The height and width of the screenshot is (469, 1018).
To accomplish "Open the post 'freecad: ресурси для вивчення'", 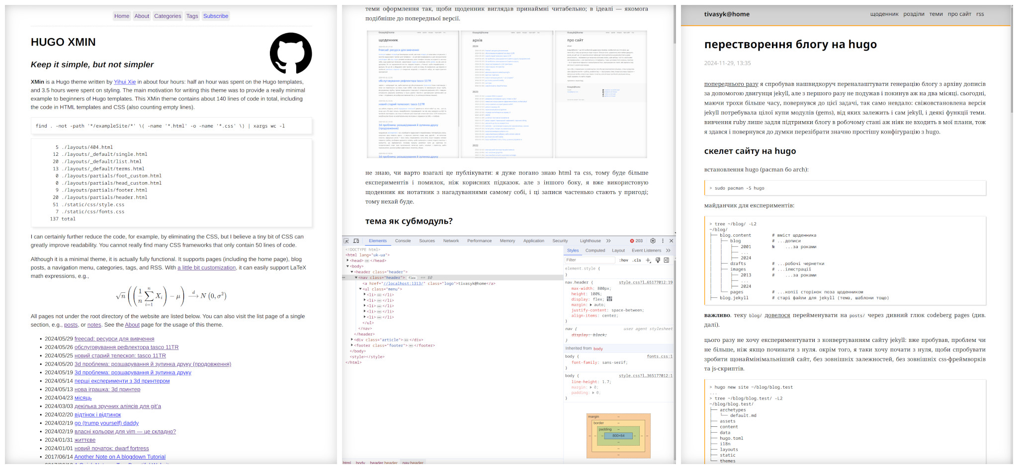I will point(114,339).
